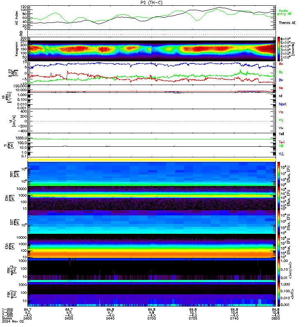307x327 pixels.
Task: Select the red Ne legend label
Action: (281, 88)
